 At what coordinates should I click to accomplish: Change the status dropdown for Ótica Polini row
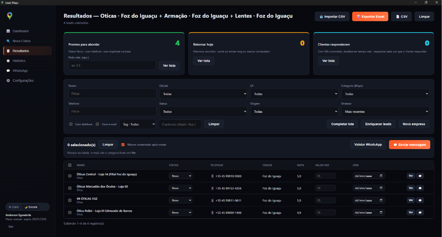click(181, 213)
